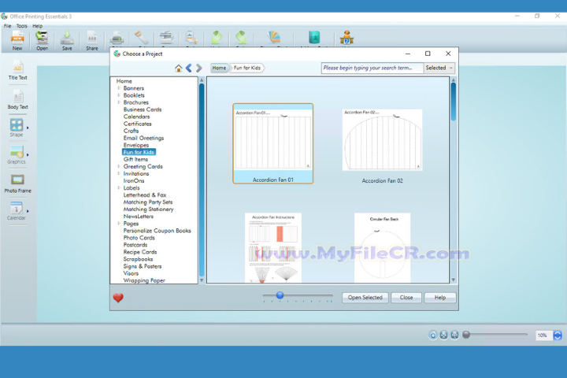
Task: Expand the Booklets tree node
Action: 119,95
